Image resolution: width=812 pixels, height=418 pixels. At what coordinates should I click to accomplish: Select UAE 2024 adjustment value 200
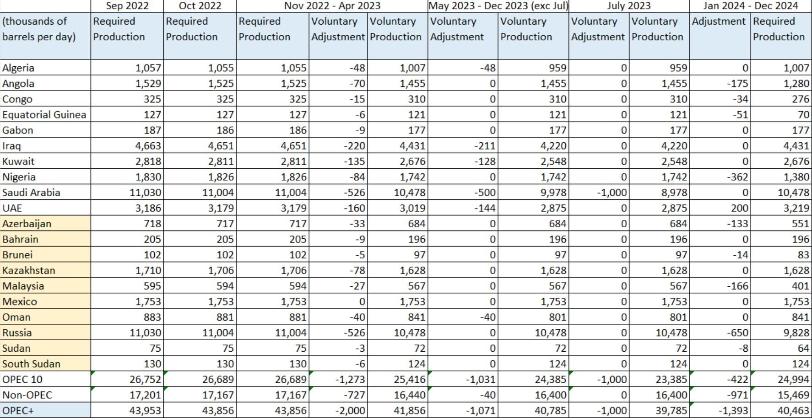point(720,208)
